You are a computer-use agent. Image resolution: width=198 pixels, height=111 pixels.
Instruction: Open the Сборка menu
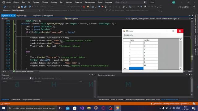click(x=45, y=2)
